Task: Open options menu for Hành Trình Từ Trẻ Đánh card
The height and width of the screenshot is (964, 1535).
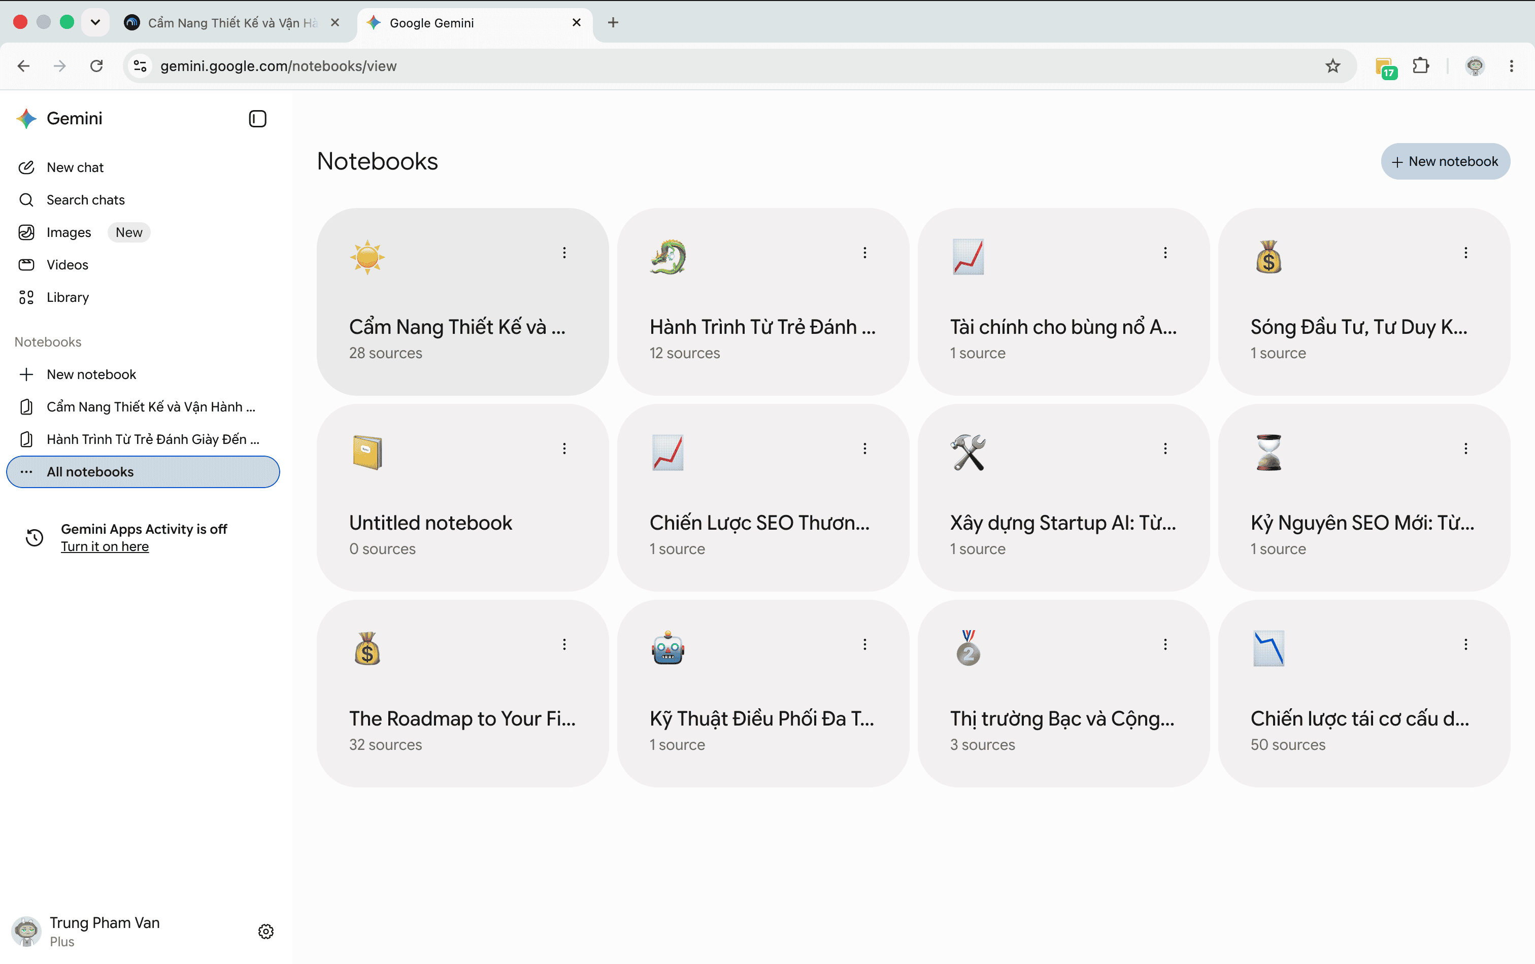Action: point(865,253)
